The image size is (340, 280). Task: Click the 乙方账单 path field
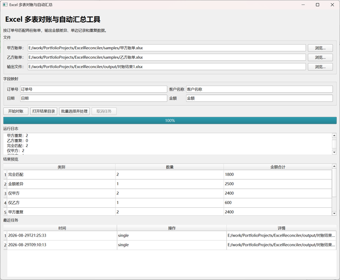coord(167,57)
